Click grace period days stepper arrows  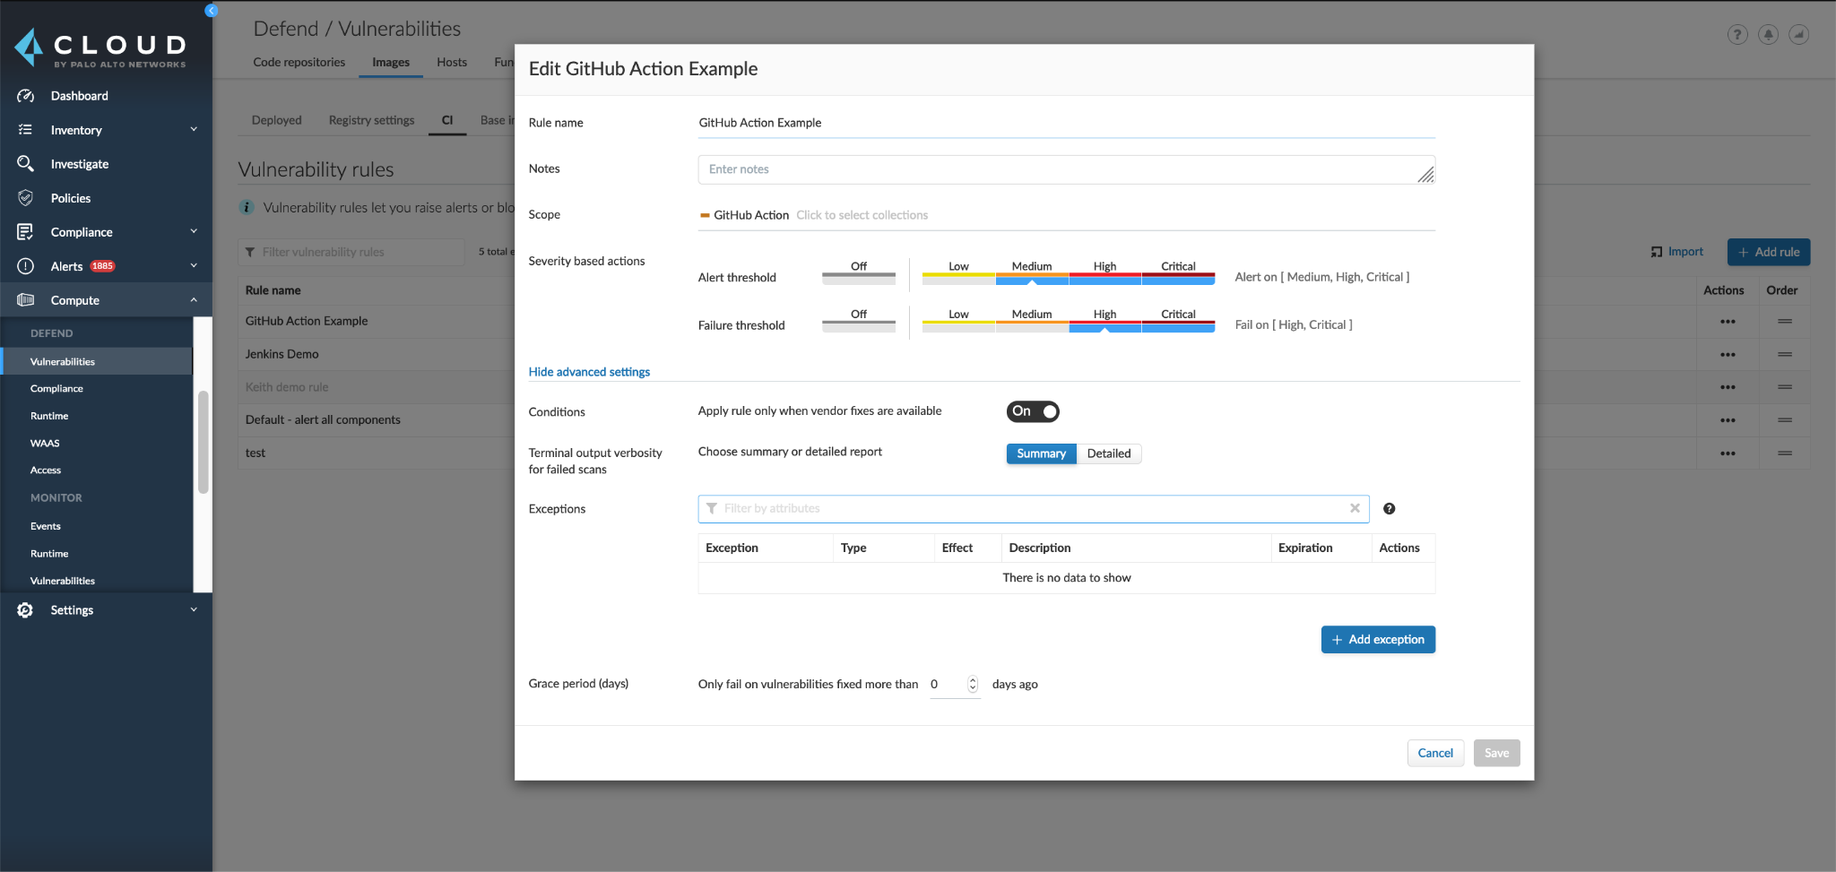(x=973, y=684)
